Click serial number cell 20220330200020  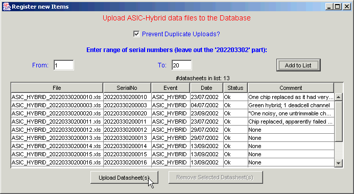tap(127, 113)
